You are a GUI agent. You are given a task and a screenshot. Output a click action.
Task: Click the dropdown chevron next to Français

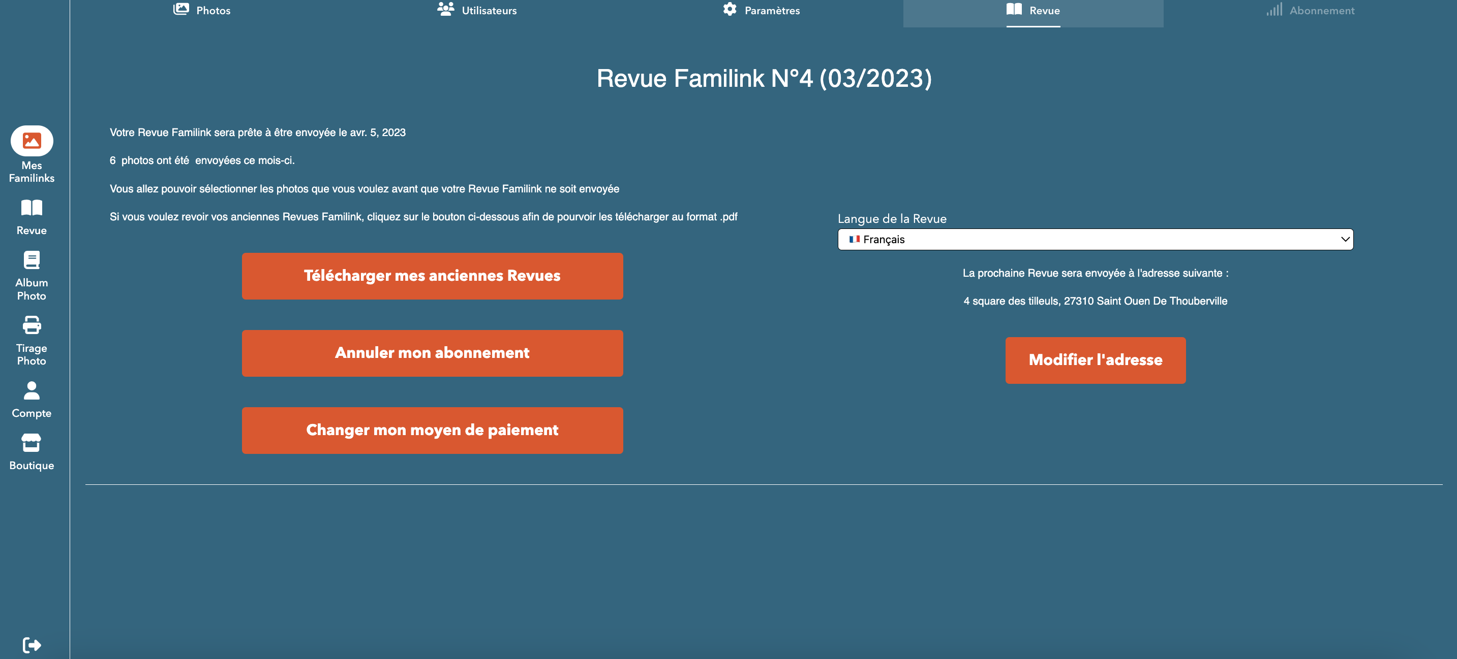1345,240
